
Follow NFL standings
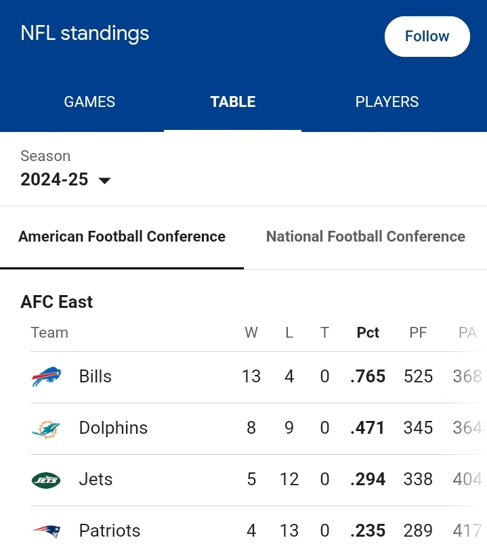[x=427, y=37]
